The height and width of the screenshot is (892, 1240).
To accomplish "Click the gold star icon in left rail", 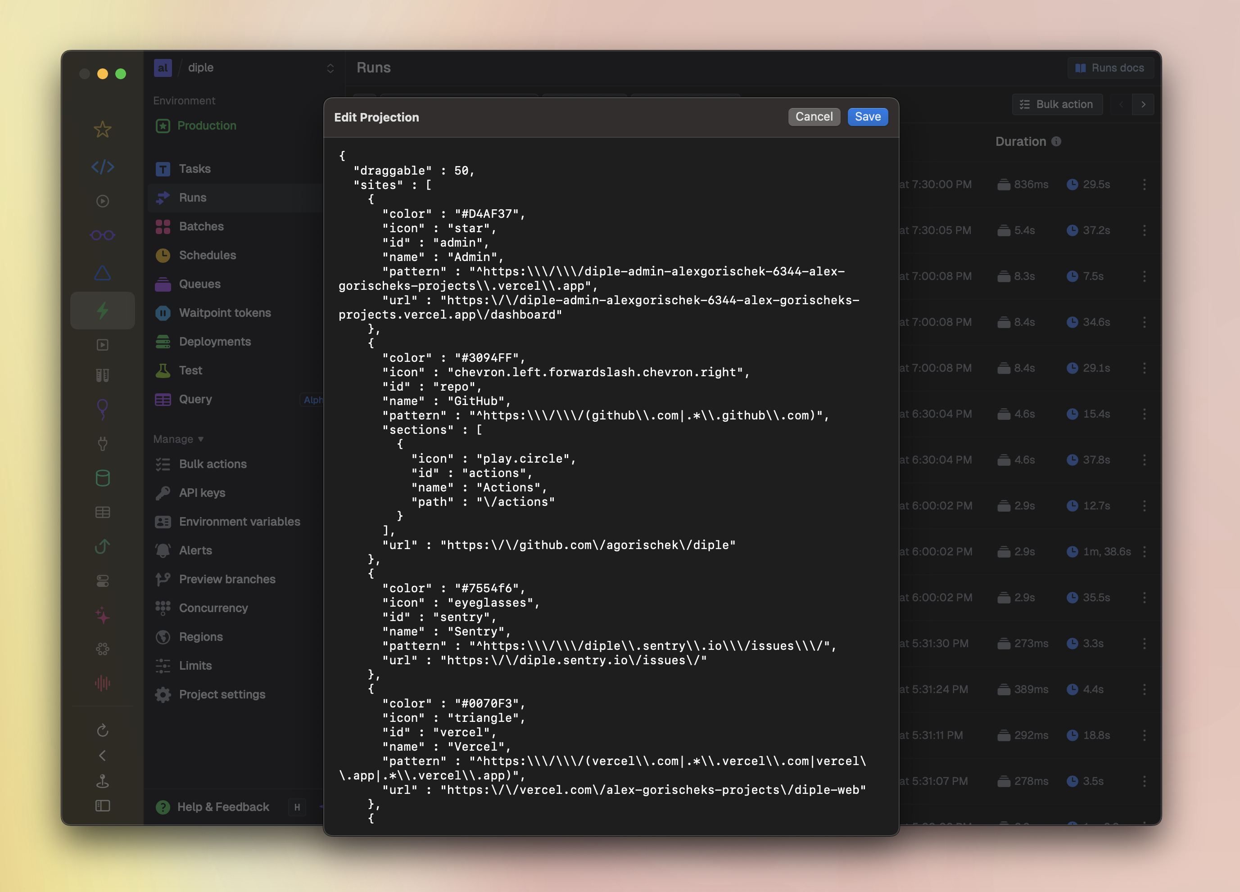I will coord(102,130).
